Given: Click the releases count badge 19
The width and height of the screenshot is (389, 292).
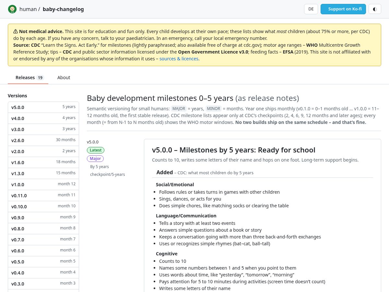Looking at the screenshot, I should [40, 78].
